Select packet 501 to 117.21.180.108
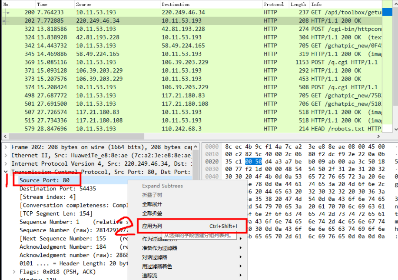Viewport: 398px width, 280px height. (192, 104)
